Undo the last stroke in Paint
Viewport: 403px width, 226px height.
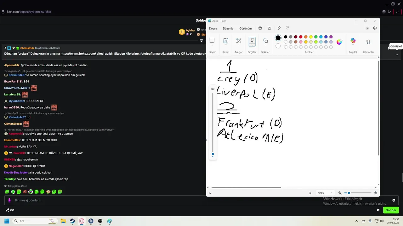(279, 28)
